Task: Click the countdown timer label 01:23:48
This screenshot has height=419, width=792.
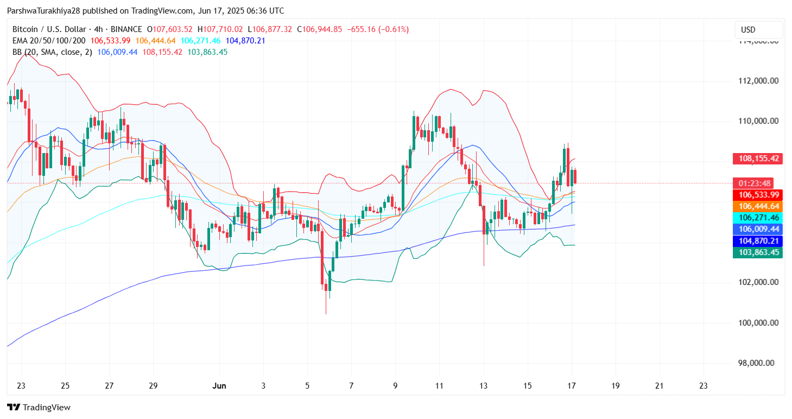Action: point(752,183)
